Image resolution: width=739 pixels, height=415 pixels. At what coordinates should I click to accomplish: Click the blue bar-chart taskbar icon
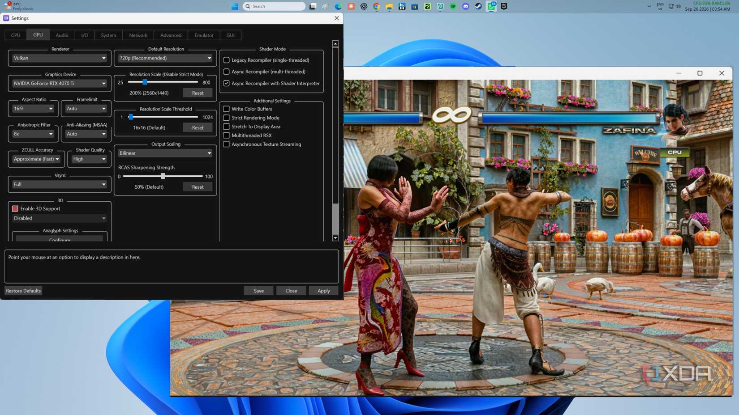coord(402,6)
